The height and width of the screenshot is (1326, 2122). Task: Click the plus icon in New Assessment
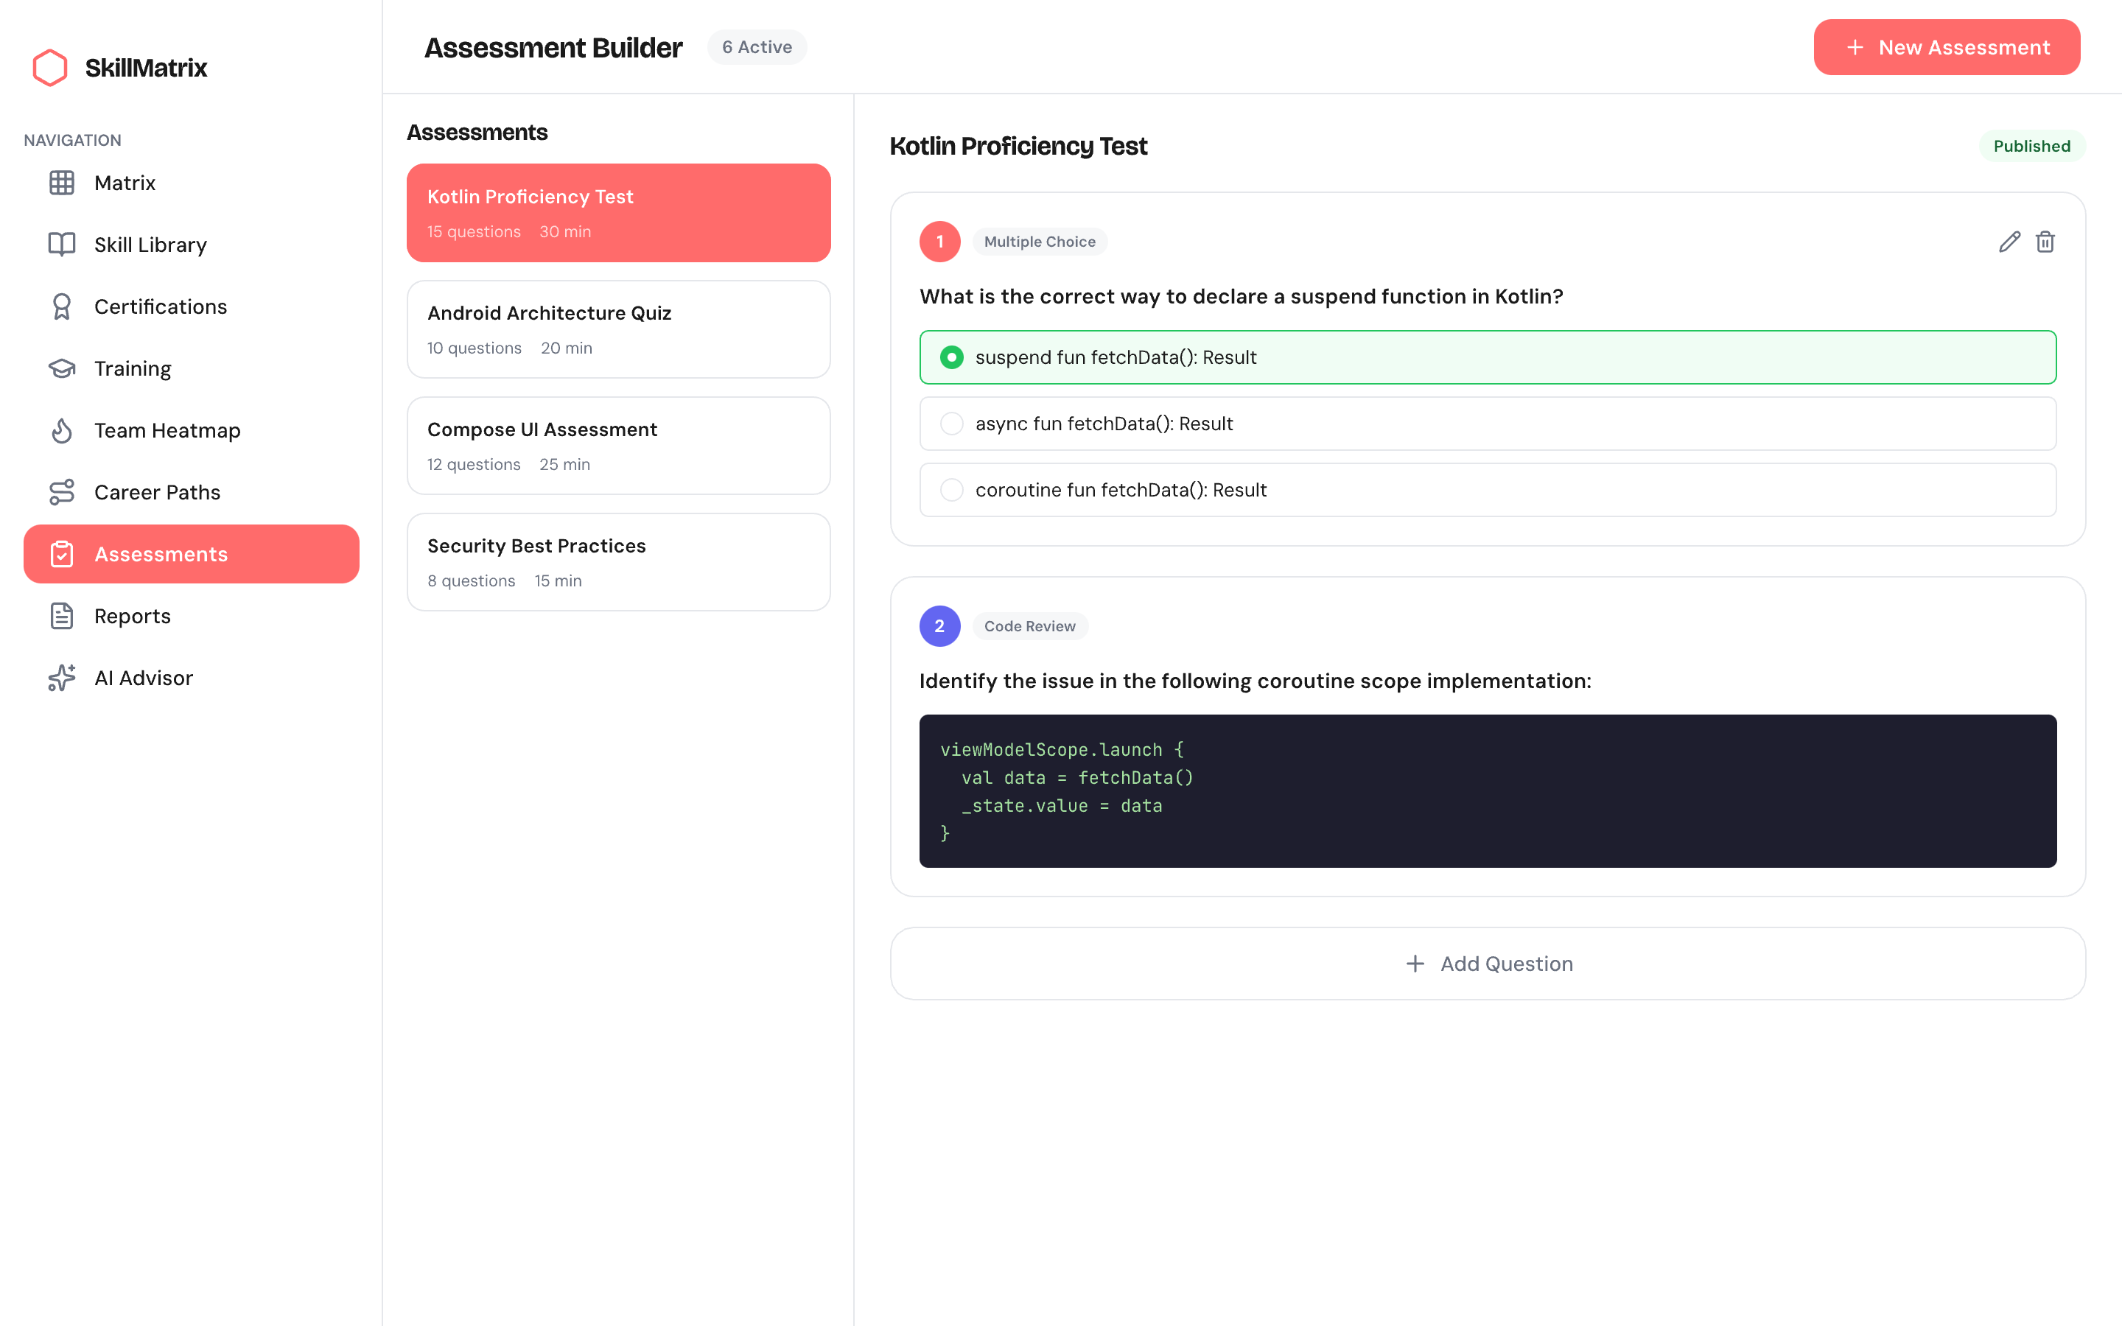click(1855, 47)
